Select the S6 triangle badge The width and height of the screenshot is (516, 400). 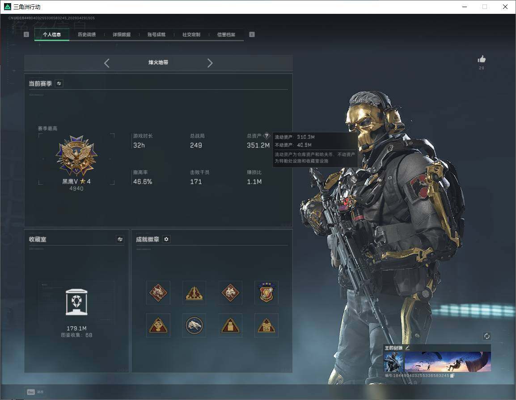[266, 325]
